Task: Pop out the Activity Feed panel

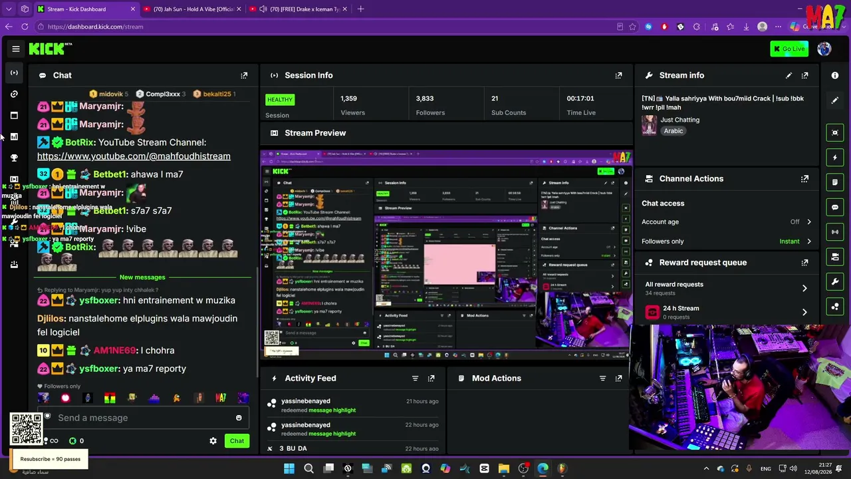Action: [431, 378]
